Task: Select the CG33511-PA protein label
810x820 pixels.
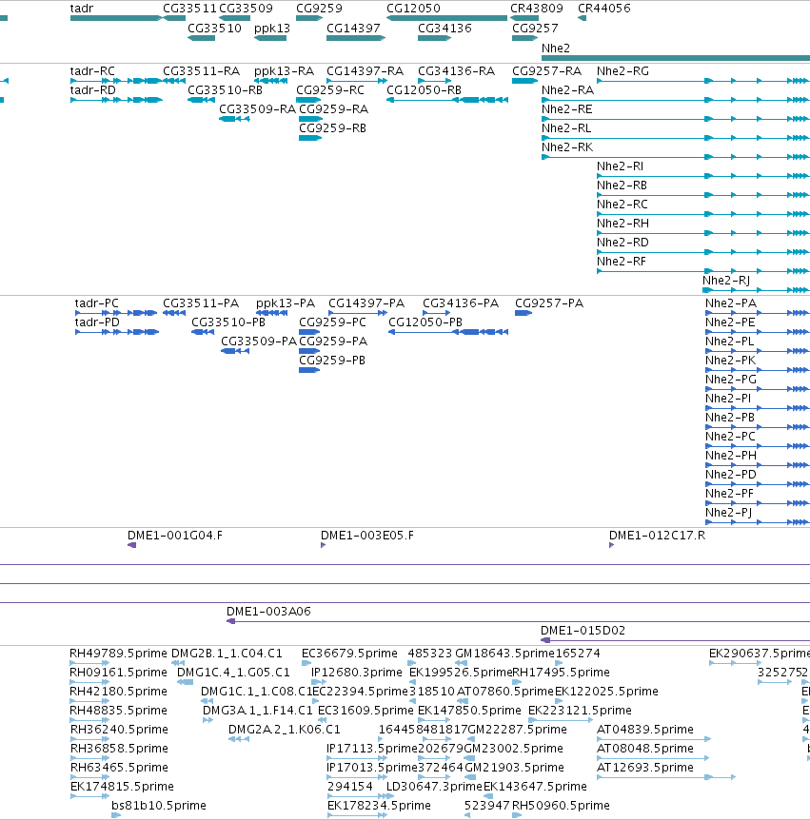Action: [x=201, y=303]
